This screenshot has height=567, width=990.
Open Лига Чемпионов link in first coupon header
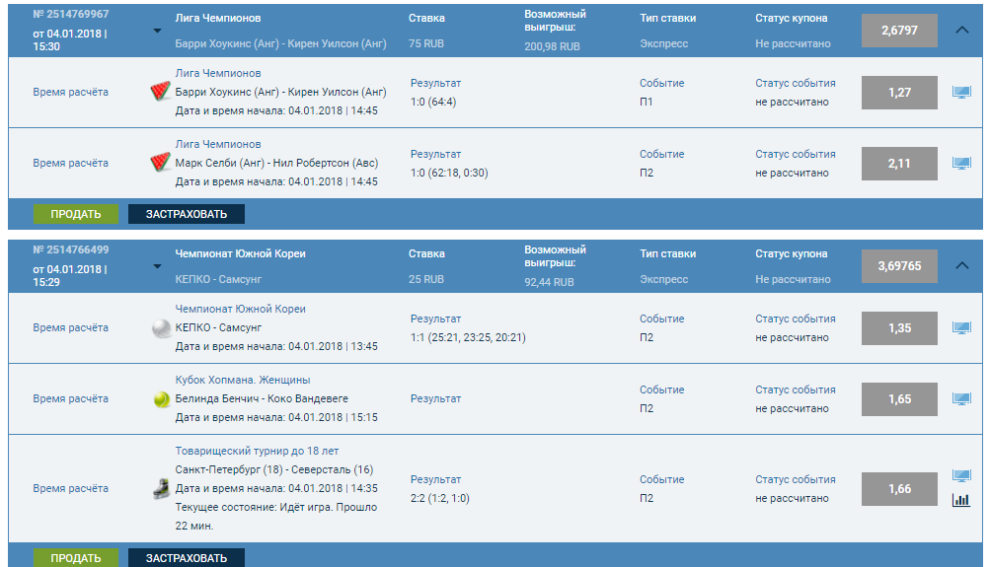(218, 19)
